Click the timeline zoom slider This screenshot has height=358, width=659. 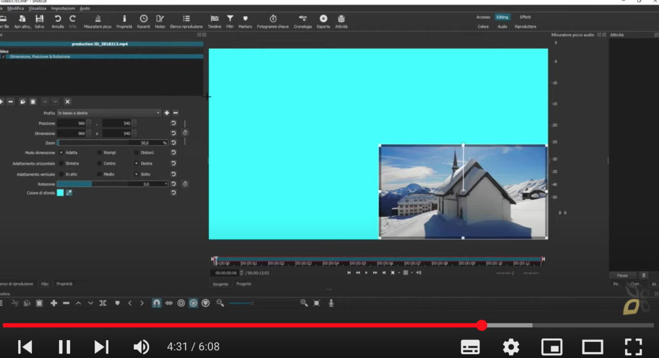(x=241, y=303)
